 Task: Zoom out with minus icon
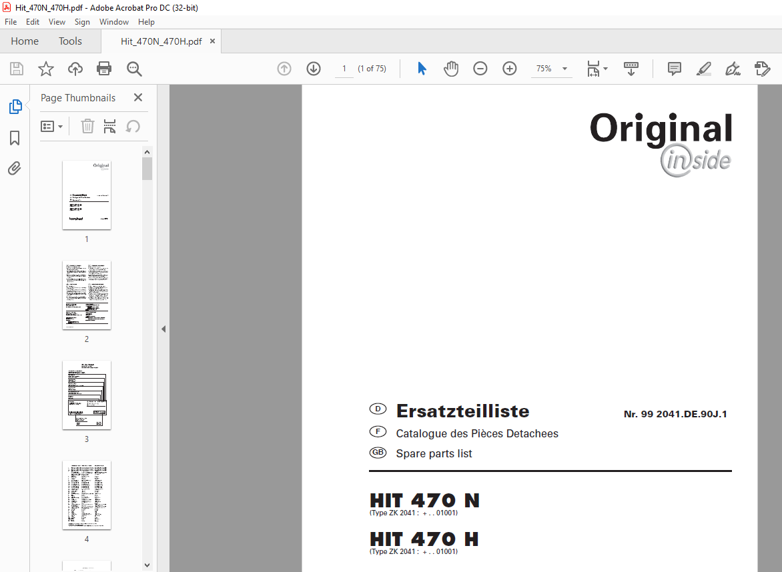(x=480, y=69)
